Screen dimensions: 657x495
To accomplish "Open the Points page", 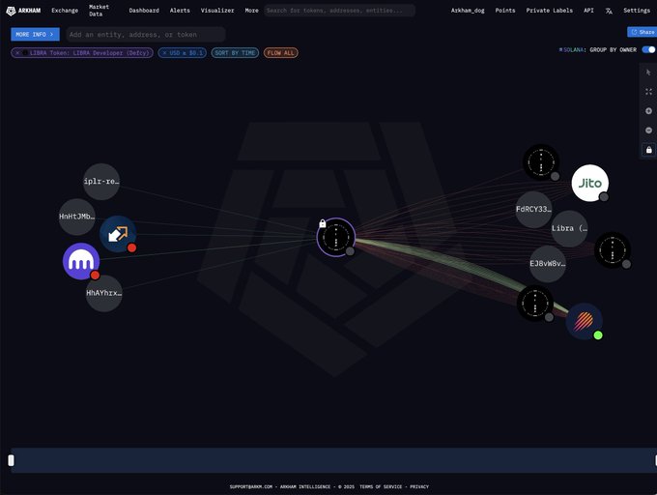I will point(505,11).
